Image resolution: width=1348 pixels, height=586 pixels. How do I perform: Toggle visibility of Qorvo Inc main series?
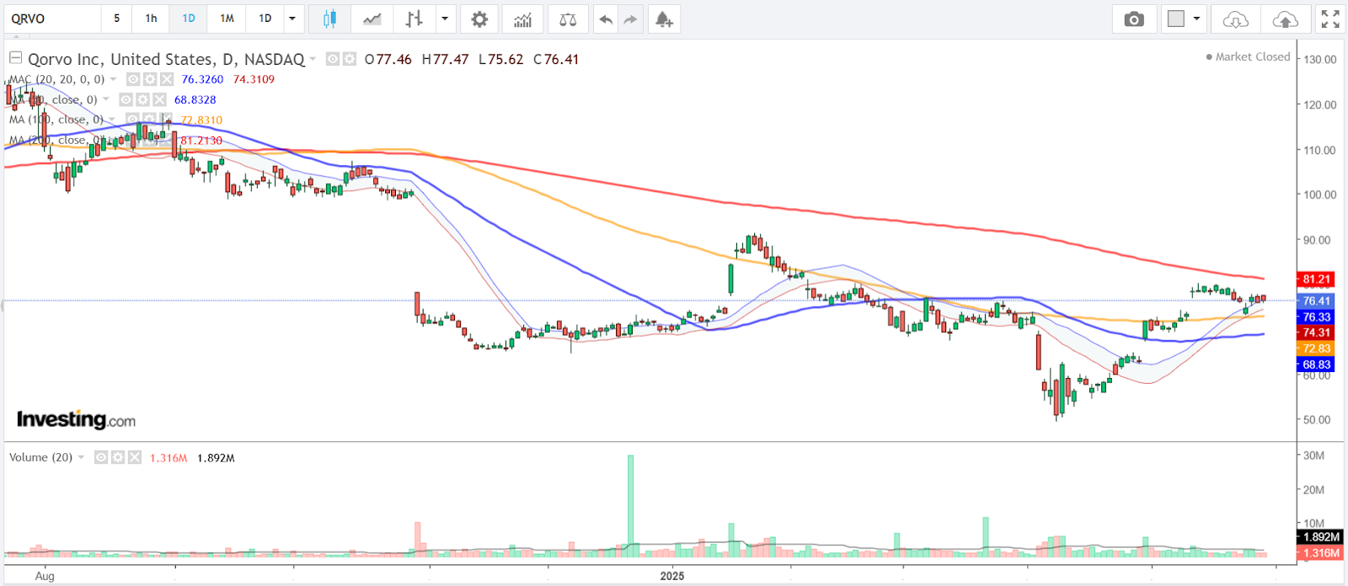[x=333, y=59]
